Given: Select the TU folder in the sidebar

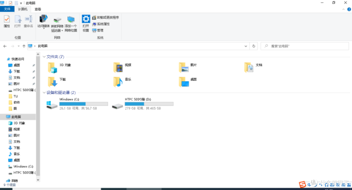Looking at the screenshot, I should click(x=13, y=96).
